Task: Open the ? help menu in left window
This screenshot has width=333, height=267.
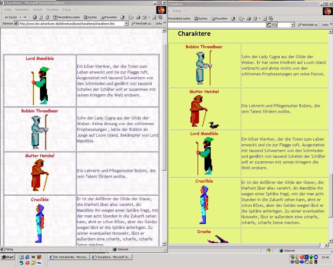Action: click(x=76, y=10)
